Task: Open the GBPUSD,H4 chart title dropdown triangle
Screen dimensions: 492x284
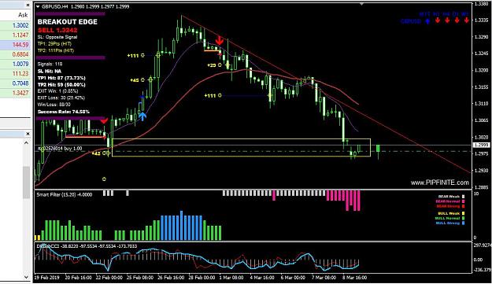Action: (38, 6)
